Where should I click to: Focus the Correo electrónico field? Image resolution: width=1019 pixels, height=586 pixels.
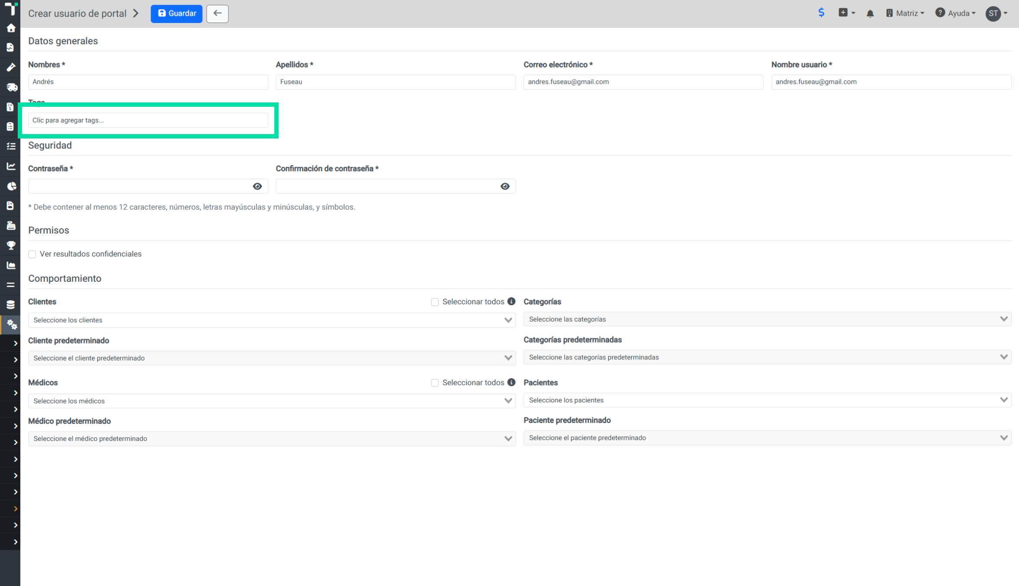click(x=643, y=82)
